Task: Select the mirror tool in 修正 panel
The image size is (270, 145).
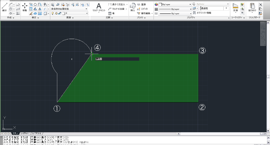Action: [40, 9]
